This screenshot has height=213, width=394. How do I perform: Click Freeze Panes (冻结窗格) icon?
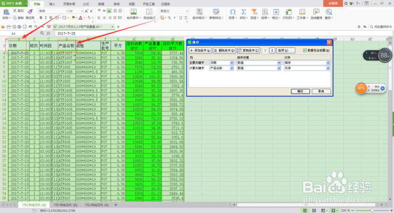coord(316,12)
